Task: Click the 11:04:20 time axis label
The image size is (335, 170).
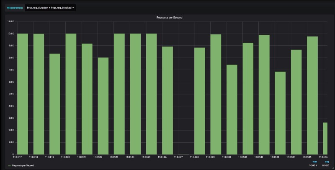Action: pyautogui.click(x=66, y=157)
